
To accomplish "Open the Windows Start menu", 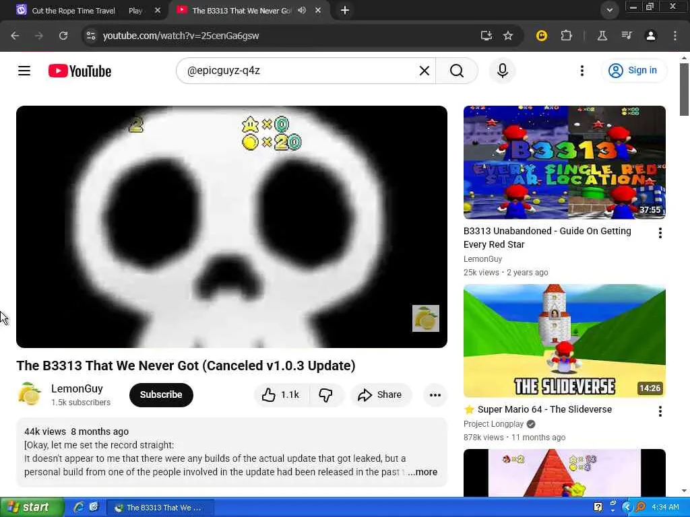I will (x=32, y=508).
